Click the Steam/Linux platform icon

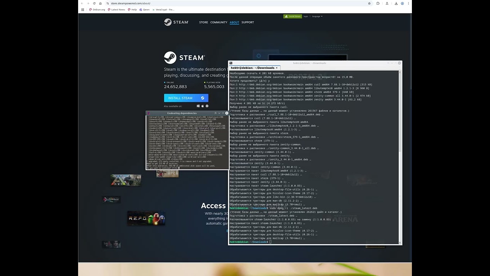pyautogui.click(x=207, y=106)
